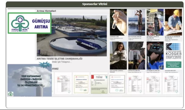Select the woman holding soil photo
This screenshot has width=185, height=110.
[118, 55]
